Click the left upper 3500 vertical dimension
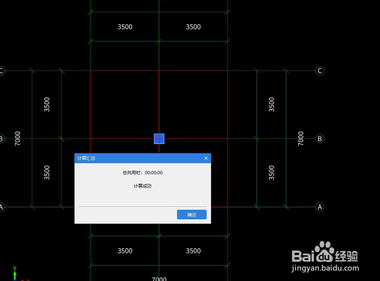The height and width of the screenshot is (281, 380). 47,104
